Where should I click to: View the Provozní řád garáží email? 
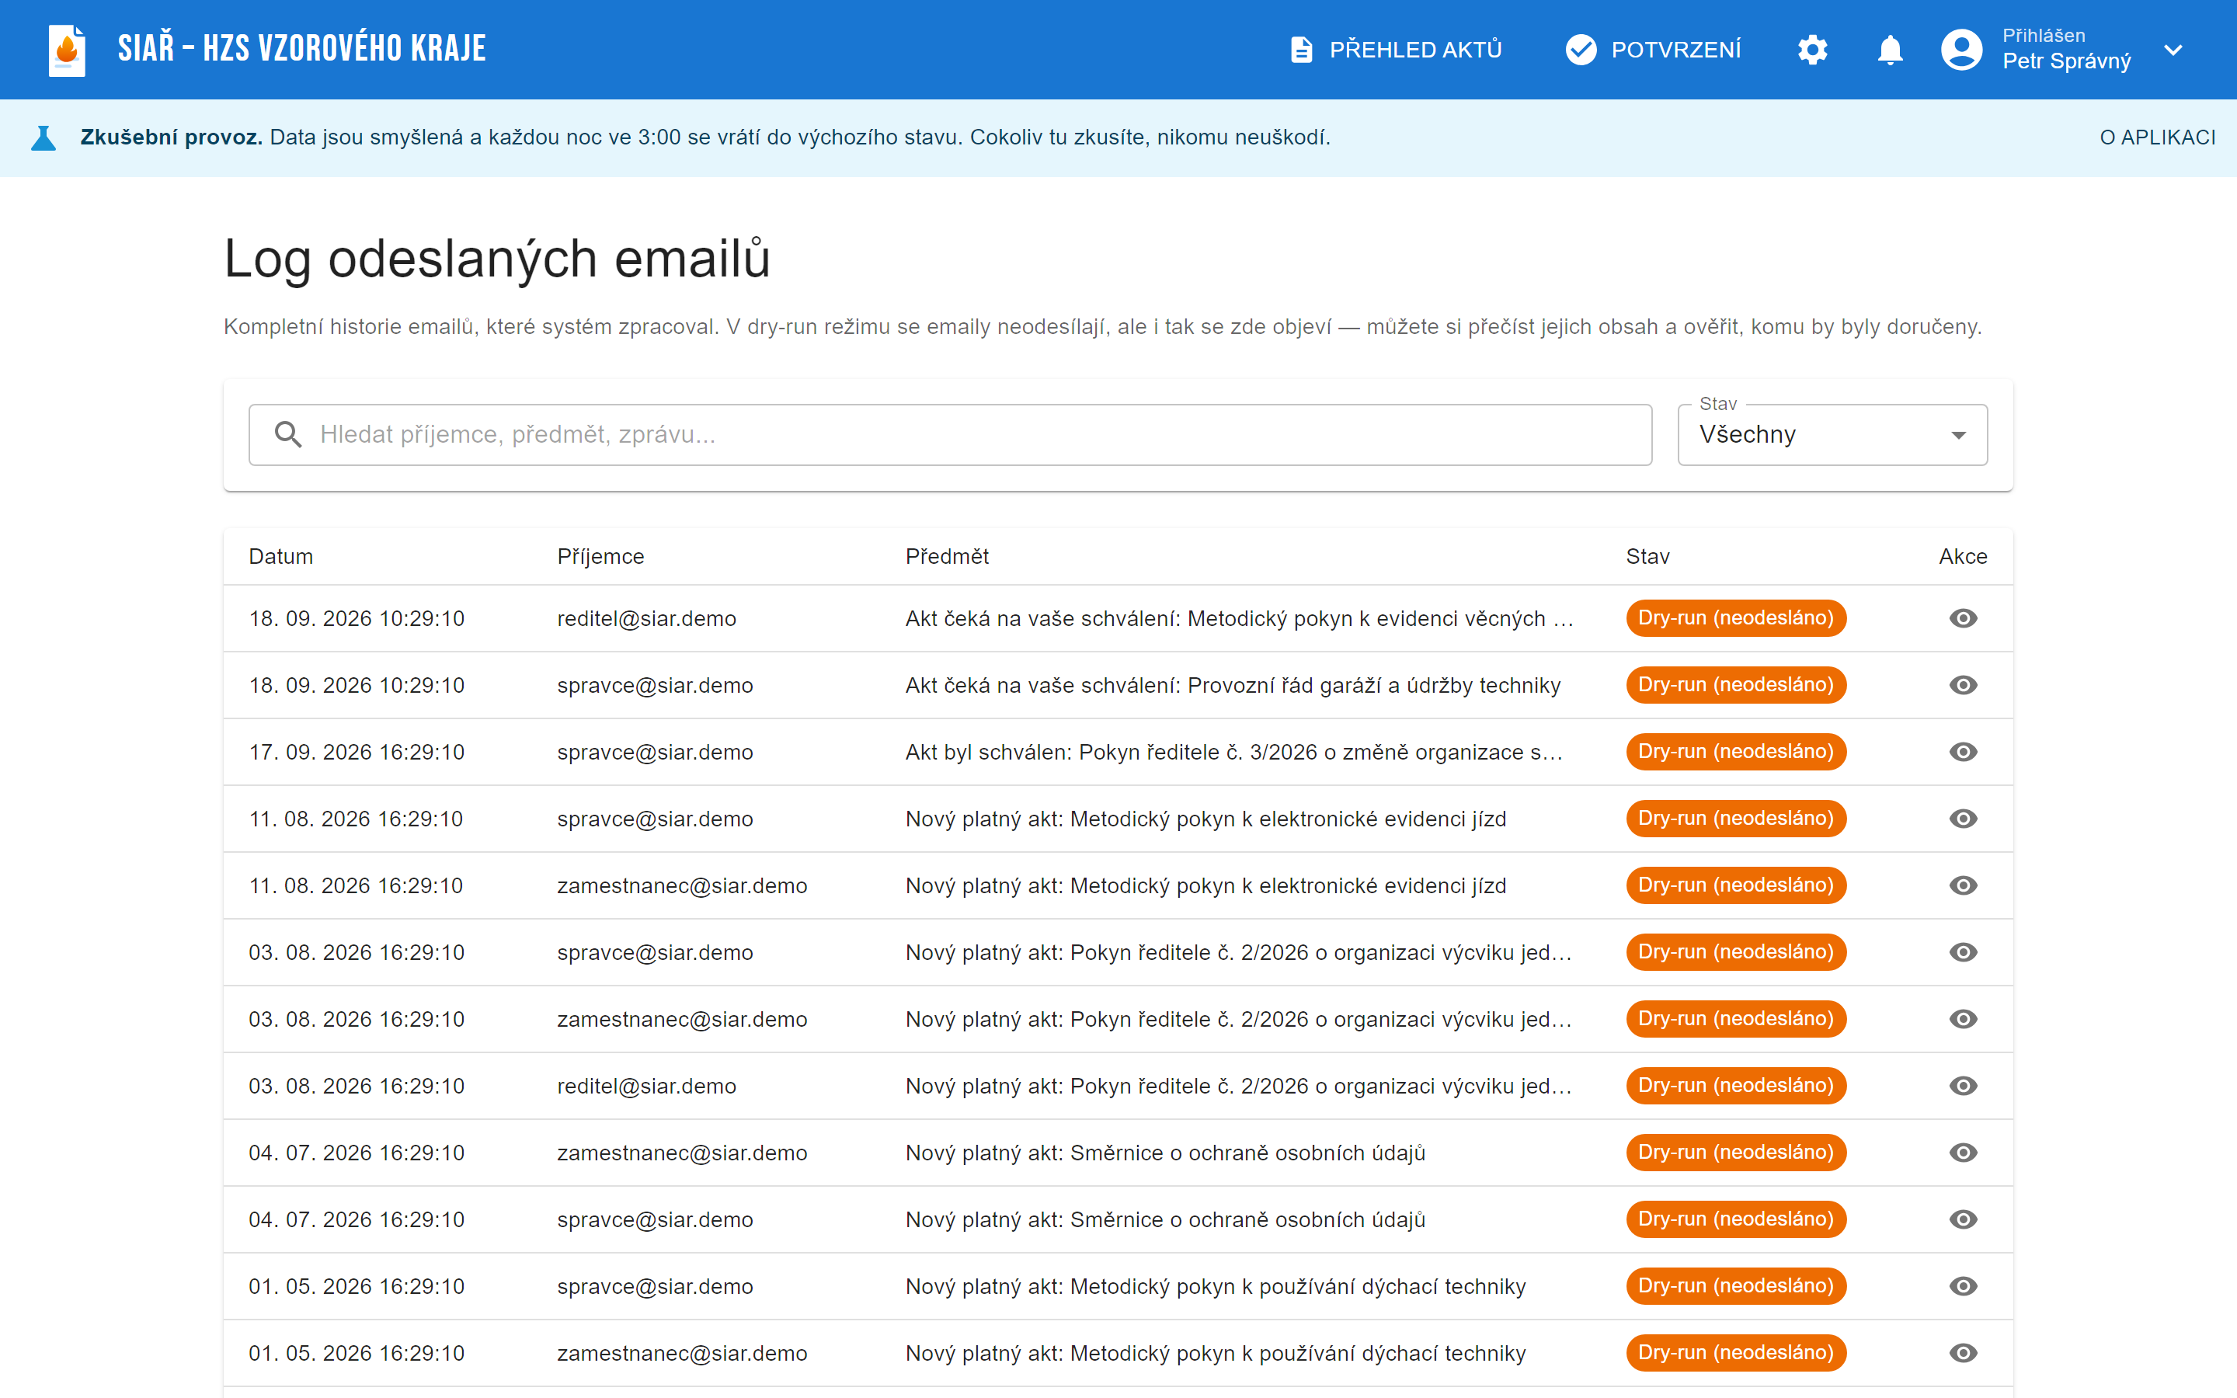click(x=1964, y=685)
